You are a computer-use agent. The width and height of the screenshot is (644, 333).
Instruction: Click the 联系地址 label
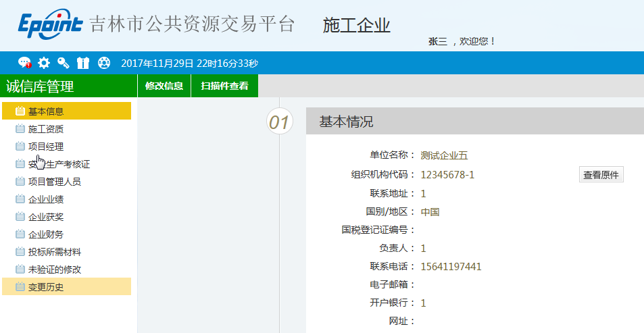[393, 193]
